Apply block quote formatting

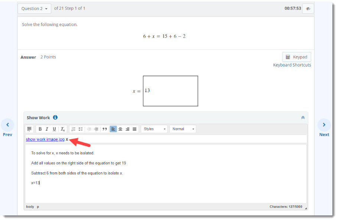pyautogui.click(x=105, y=129)
